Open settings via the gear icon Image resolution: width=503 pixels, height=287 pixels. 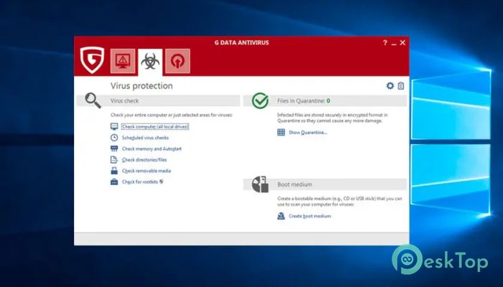coord(390,85)
